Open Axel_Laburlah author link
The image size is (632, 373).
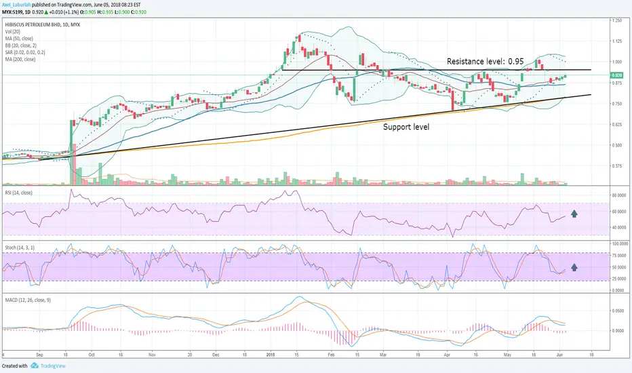point(16,5)
